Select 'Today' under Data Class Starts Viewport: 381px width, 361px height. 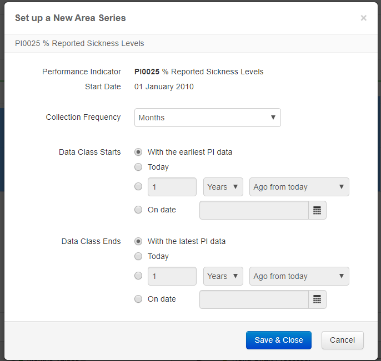point(138,167)
